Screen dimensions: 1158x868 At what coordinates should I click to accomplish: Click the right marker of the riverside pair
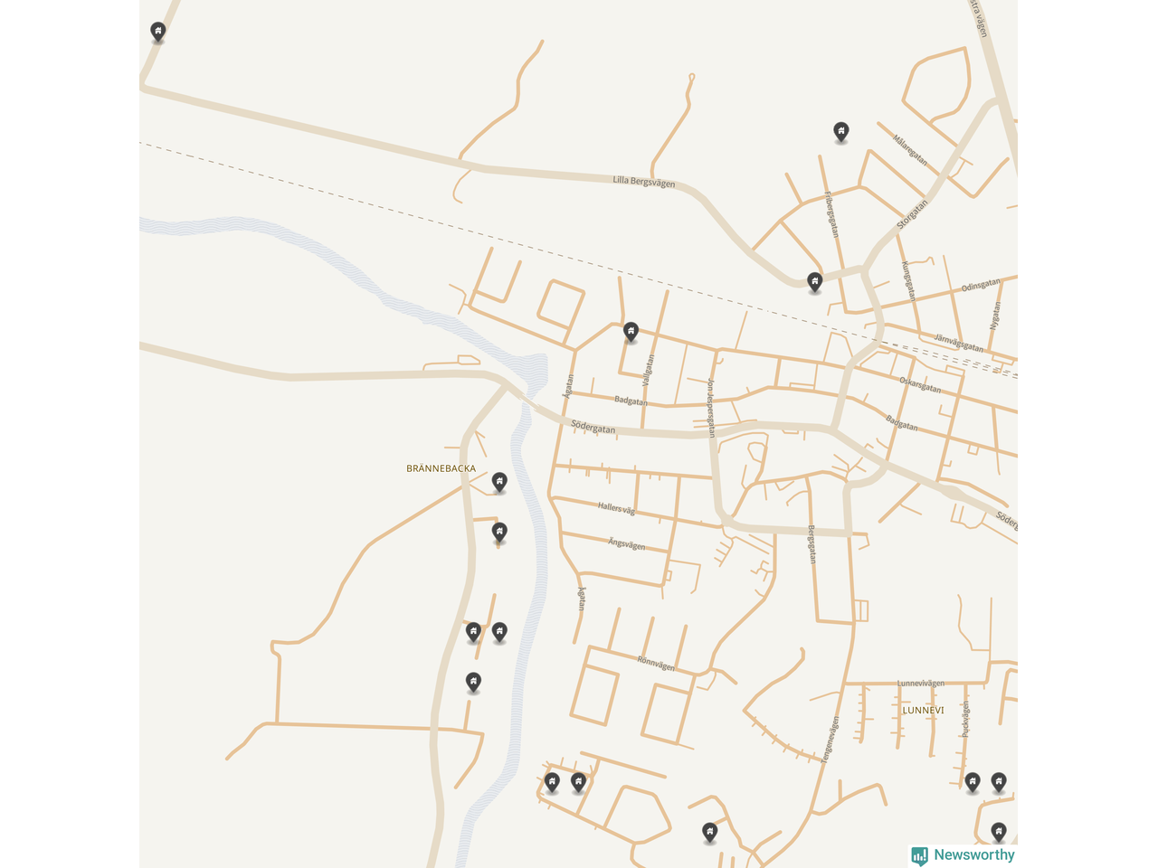coord(499,633)
